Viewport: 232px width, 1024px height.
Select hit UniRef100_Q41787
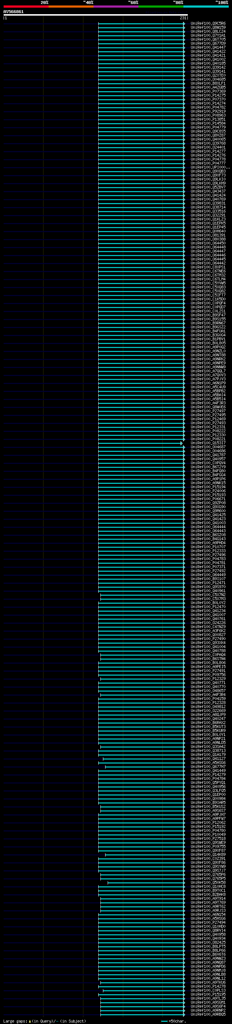[208, 455]
